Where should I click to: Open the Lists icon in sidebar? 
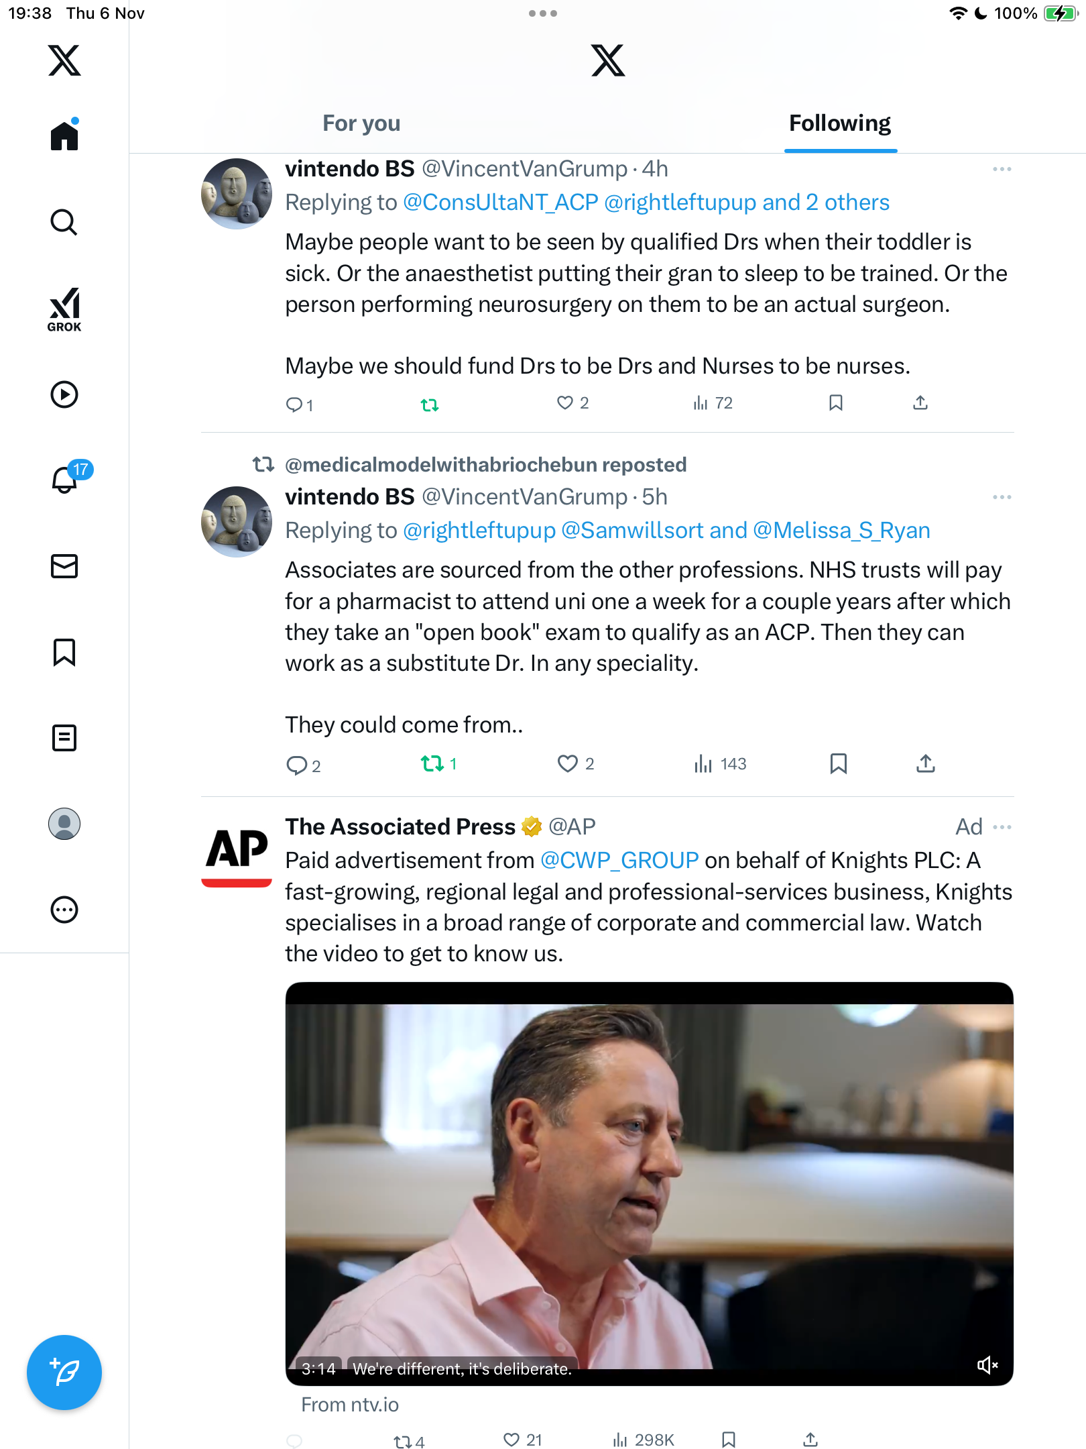tap(64, 738)
